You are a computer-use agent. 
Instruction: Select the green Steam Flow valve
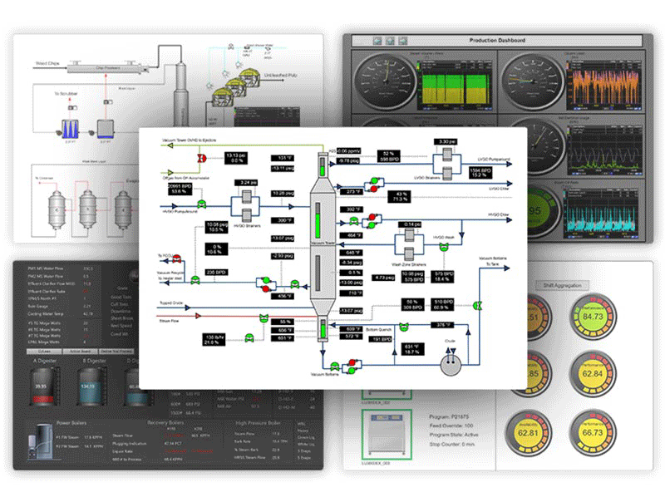click(x=264, y=317)
